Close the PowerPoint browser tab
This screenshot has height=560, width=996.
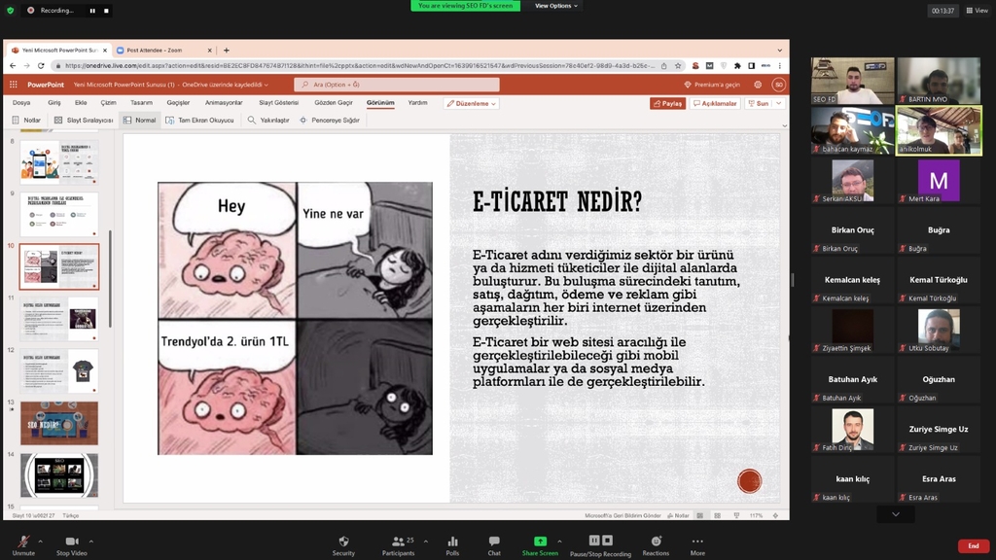(x=105, y=51)
